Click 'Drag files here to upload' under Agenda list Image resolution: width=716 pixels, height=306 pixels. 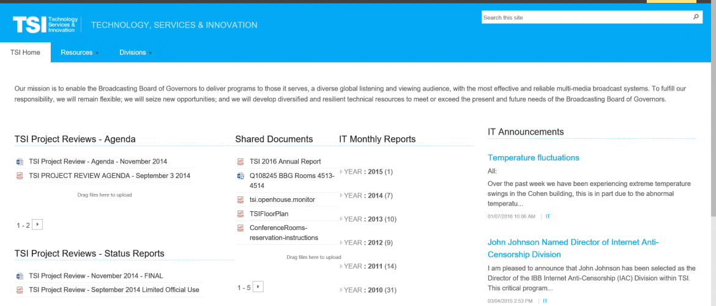coord(105,195)
